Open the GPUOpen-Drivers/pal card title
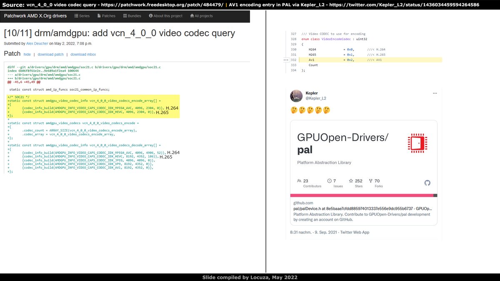500x281 pixels. pos(343,143)
